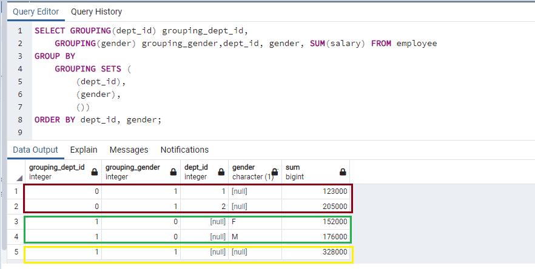
Task: Click lock icon in grouping_dept_id column header
Action: point(94,172)
